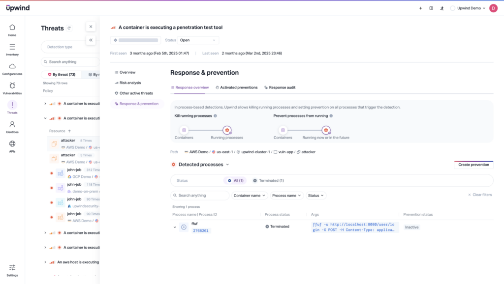Screen dimensions: 504x284
Task: Switch to Response audit tab
Action: 280,87
